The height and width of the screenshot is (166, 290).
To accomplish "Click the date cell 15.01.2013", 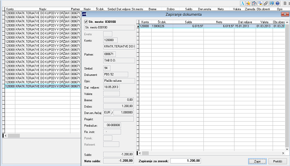I will tap(245, 26).
